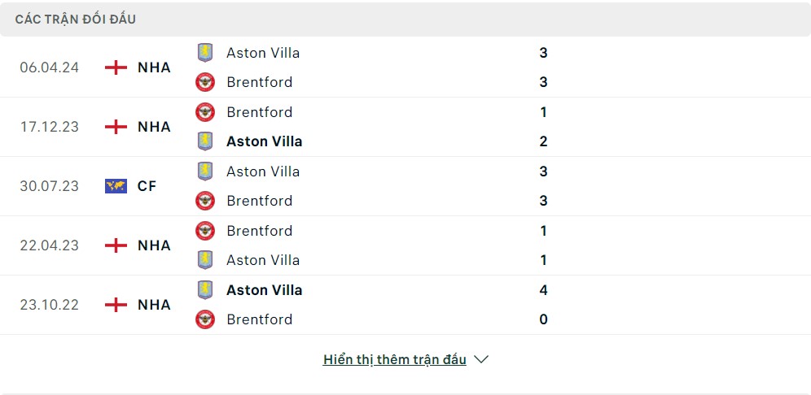Image resolution: width=811 pixels, height=395 pixels.
Task: Click Aston Villa crest in 06.04.24 match
Action: 205,53
